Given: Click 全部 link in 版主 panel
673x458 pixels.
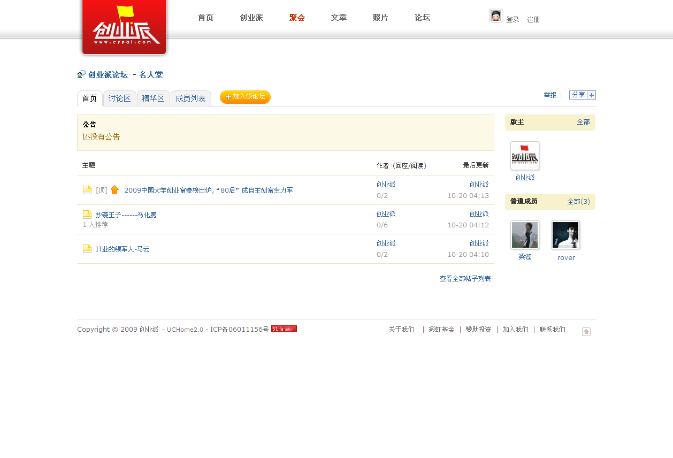Looking at the screenshot, I should click(x=583, y=122).
